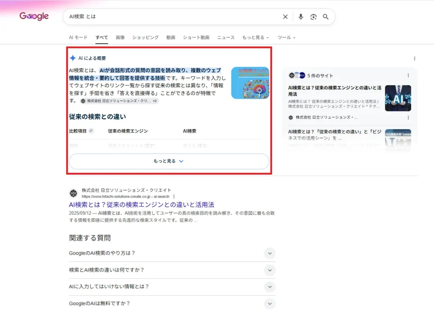Click the 従来の検索との違い heading
The image size is (434, 314).
97,117
